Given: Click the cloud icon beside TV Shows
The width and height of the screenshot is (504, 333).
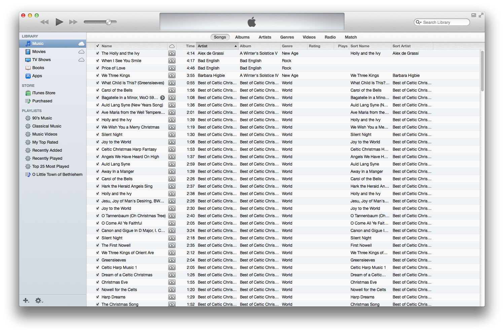Looking at the screenshot, I should 81,60.
